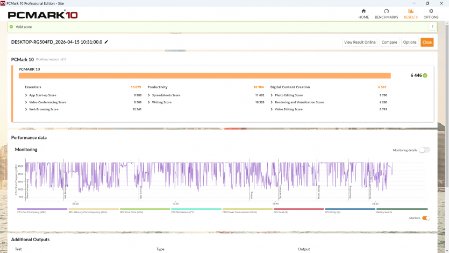Toggle the Monitoring details switch
Screen dimensions: 449x253
[424, 150]
